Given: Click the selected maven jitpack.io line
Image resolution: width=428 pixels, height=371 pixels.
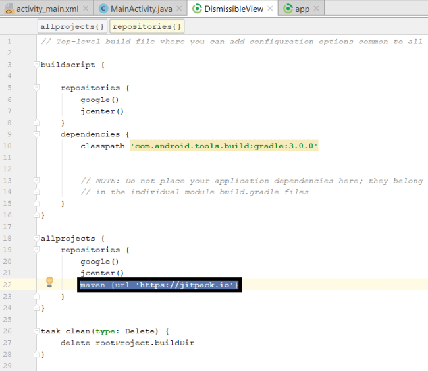Looking at the screenshot, I should click(x=159, y=285).
